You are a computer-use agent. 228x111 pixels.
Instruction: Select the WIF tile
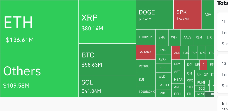[x=174, y=37]
